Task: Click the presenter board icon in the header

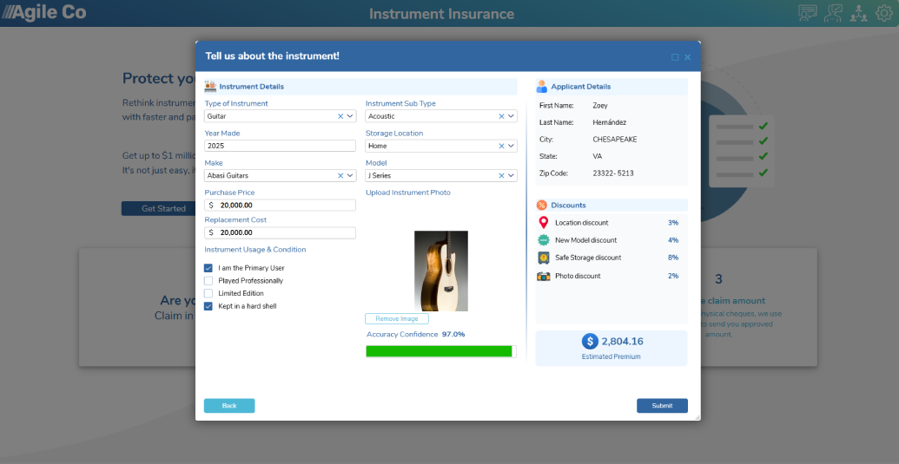Action: click(832, 13)
